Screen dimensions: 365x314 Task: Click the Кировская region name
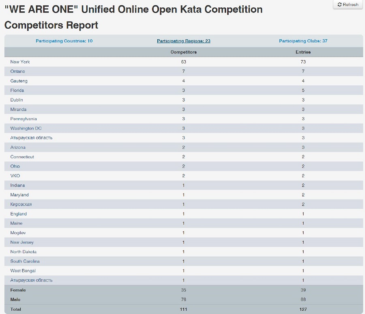pos(21,204)
